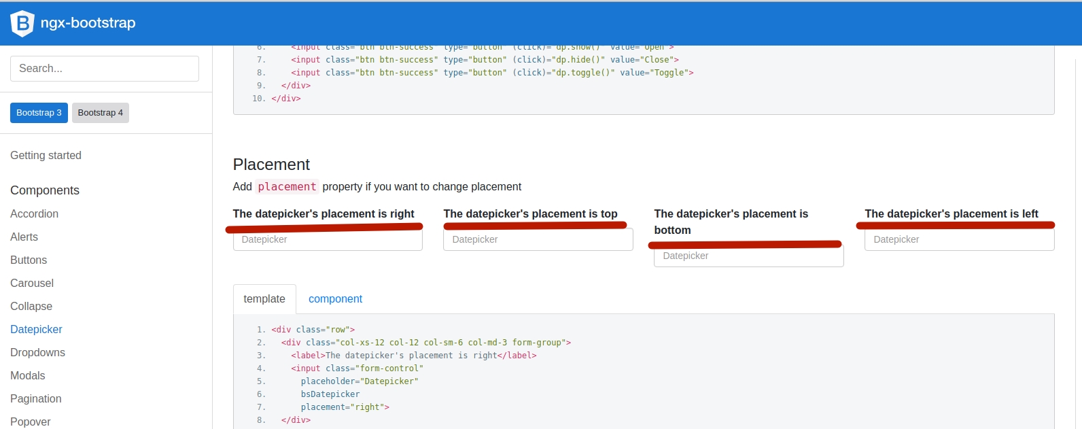Select the template code tab

tap(264, 299)
